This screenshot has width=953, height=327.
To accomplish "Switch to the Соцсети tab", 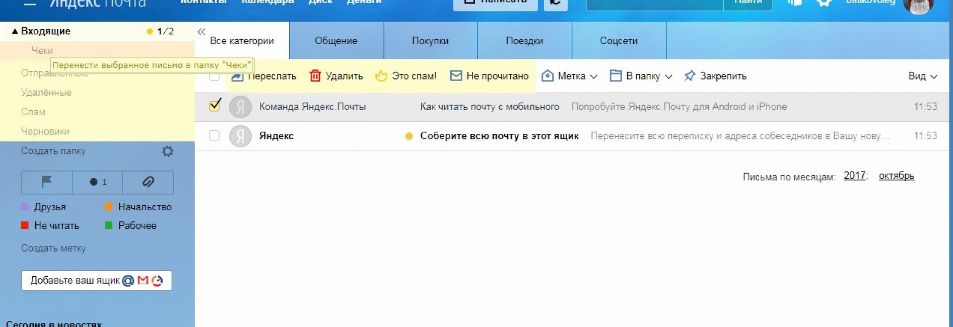I will point(619,41).
